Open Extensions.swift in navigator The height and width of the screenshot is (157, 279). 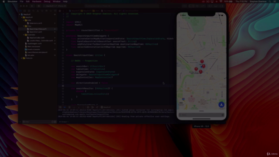click(36, 23)
